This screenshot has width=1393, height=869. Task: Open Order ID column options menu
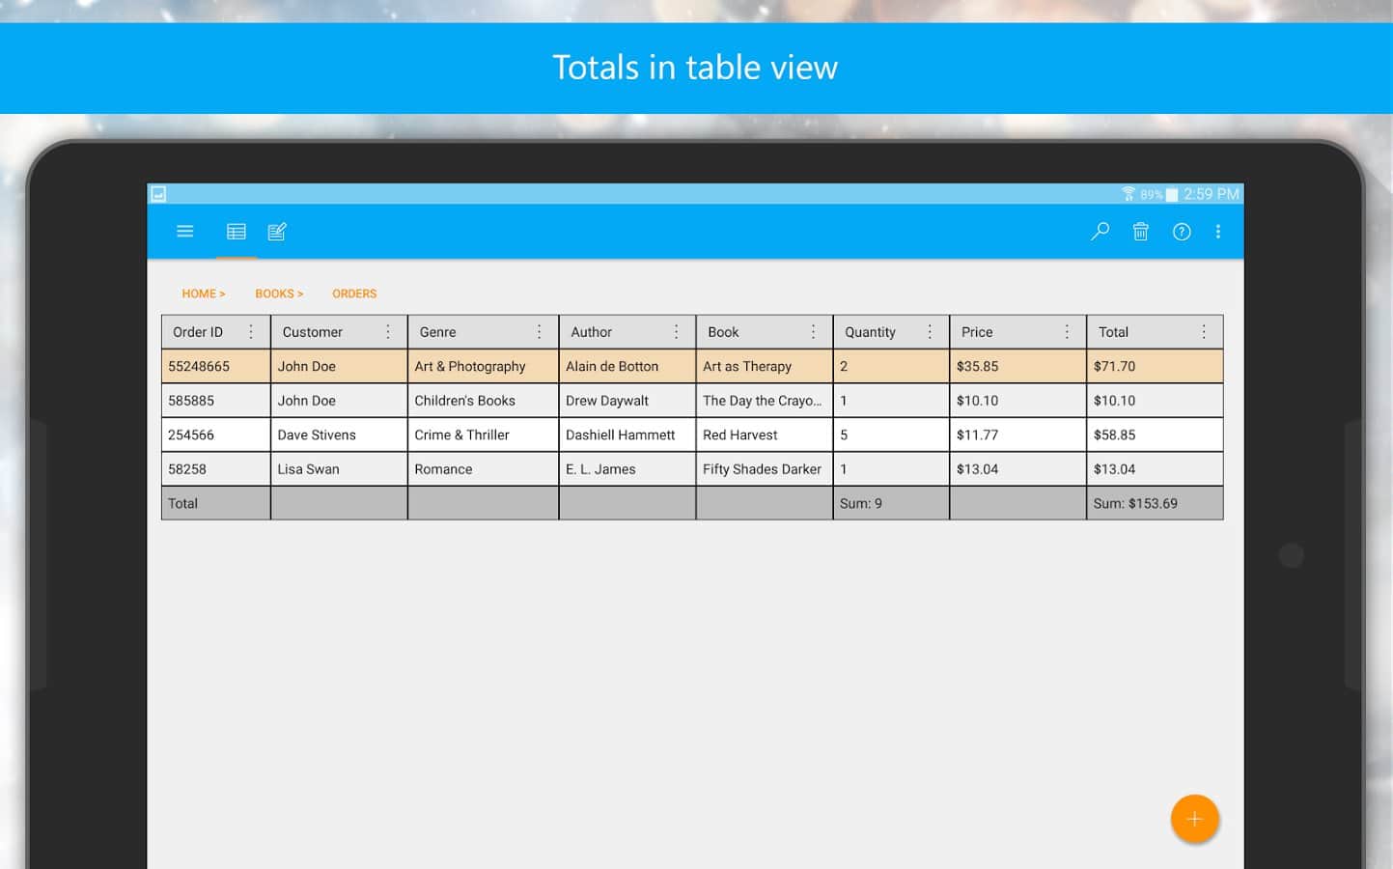pyautogui.click(x=251, y=332)
